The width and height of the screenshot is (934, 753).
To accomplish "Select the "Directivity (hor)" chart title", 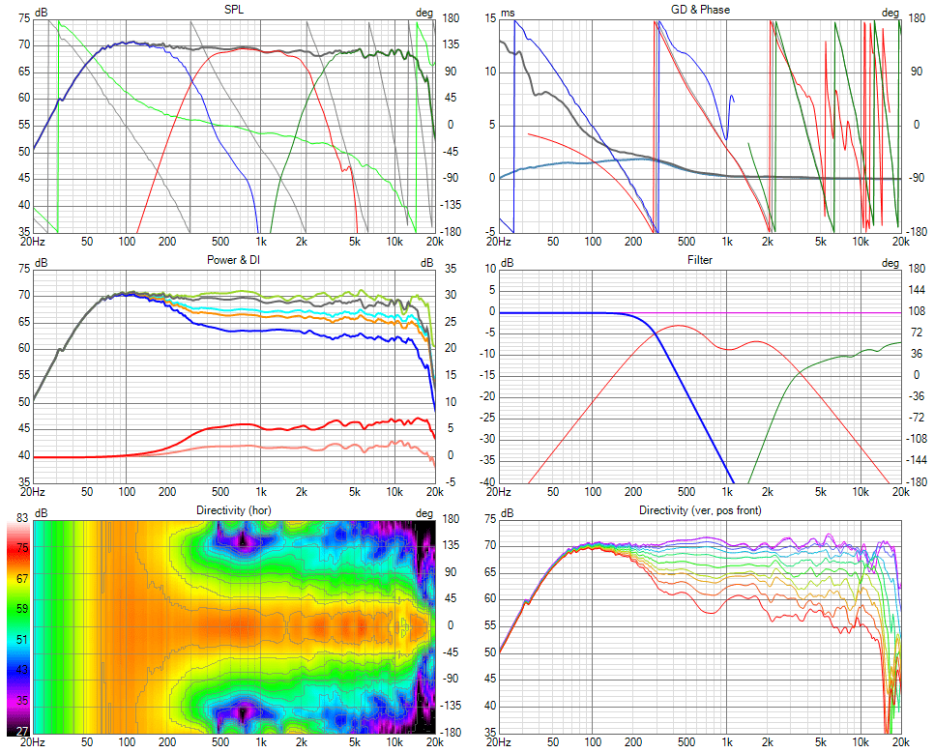I will [x=234, y=510].
